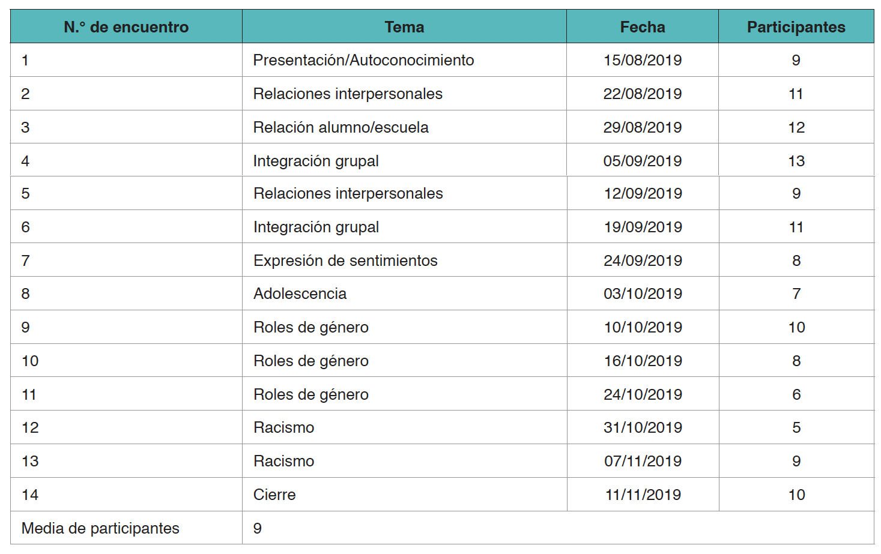Click the date 31/10/2019

(643, 427)
